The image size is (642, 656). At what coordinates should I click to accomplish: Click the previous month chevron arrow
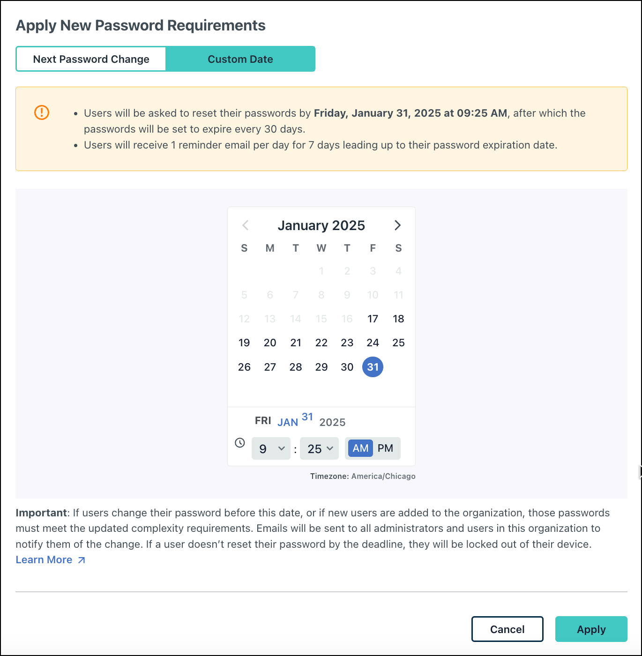tap(245, 225)
